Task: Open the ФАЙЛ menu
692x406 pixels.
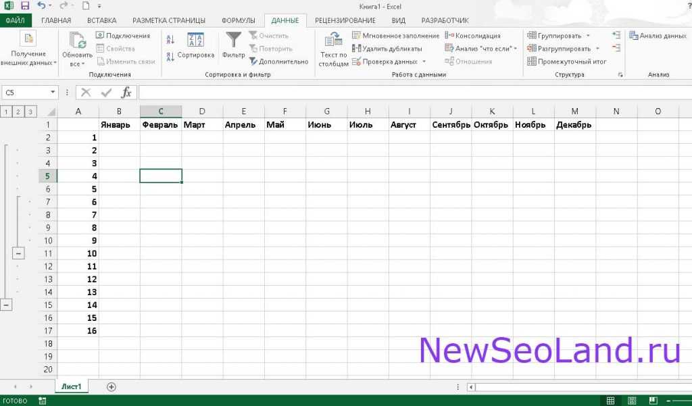Action: [16, 20]
